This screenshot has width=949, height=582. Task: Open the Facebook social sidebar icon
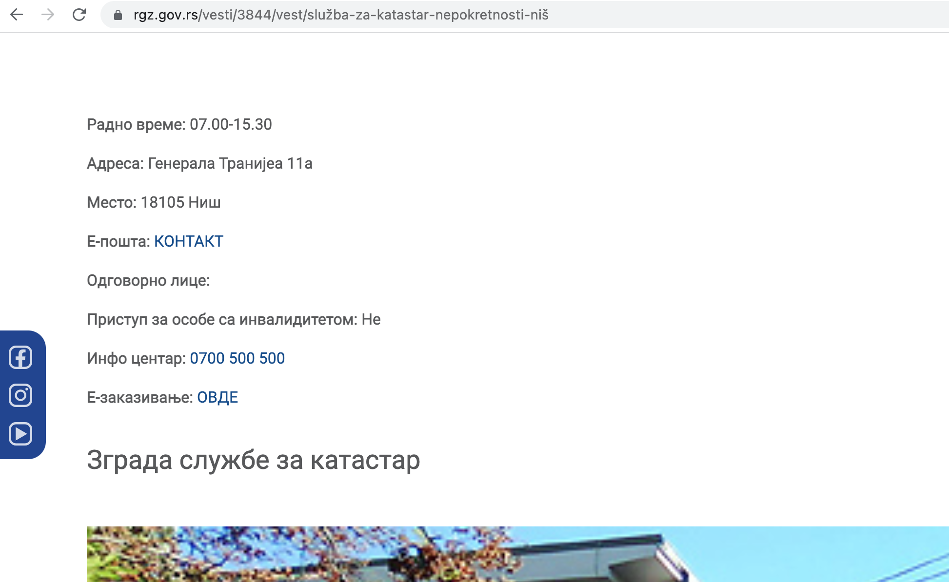pos(20,358)
